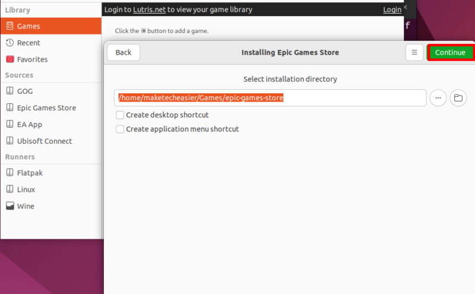475x294 pixels.
Task: Select Wine runner
Action: [x=51, y=207]
